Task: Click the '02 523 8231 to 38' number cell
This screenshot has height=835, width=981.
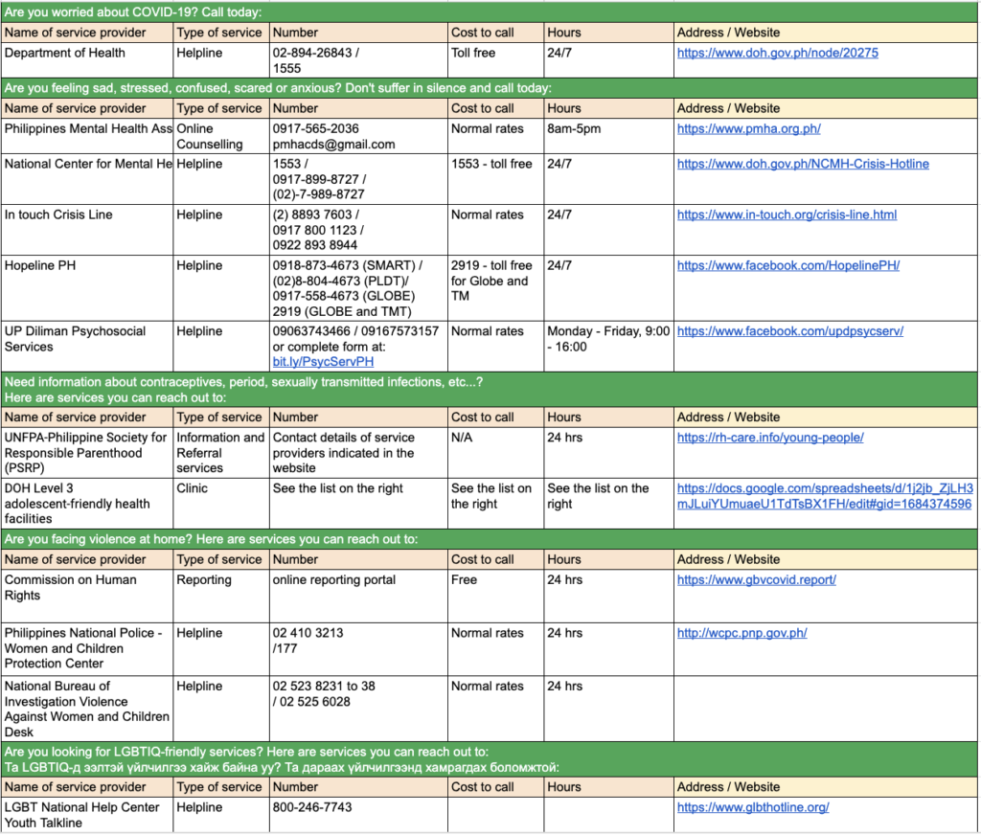Action: click(358, 709)
